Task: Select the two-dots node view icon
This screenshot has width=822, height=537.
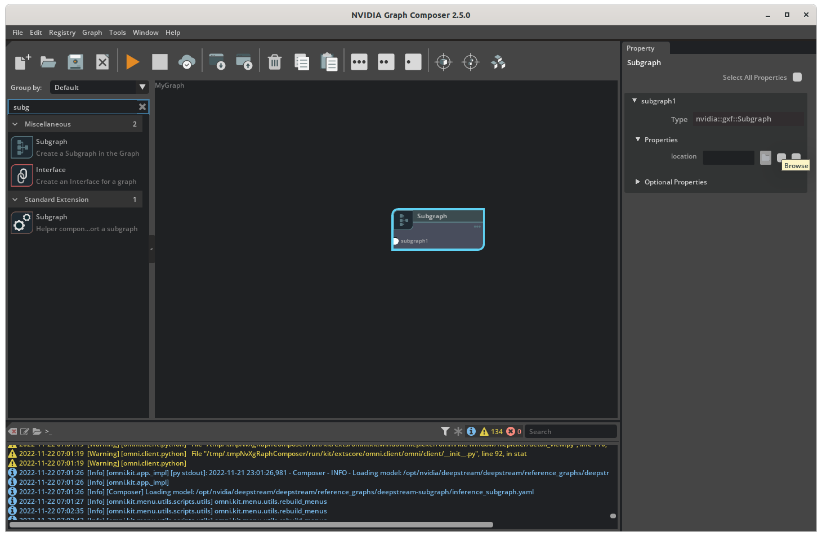Action: 386,62
